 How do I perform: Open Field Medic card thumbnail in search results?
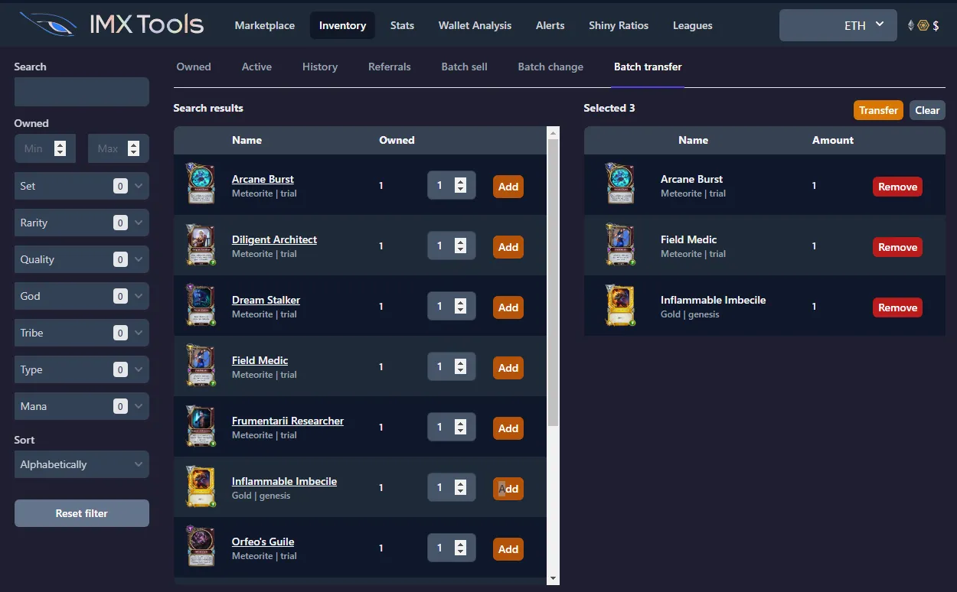[201, 366]
